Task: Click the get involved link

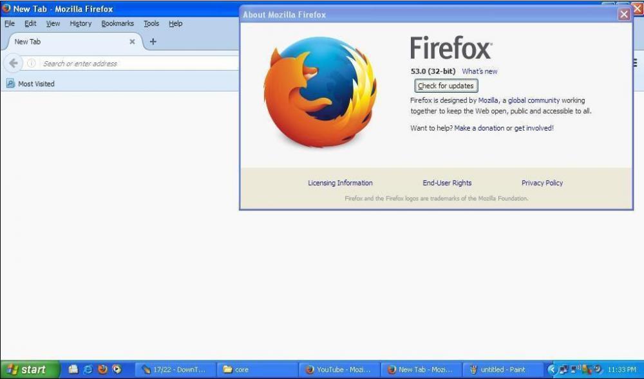Action: pyautogui.click(x=533, y=128)
